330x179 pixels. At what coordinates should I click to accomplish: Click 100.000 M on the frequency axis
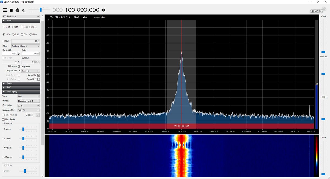[182, 131]
